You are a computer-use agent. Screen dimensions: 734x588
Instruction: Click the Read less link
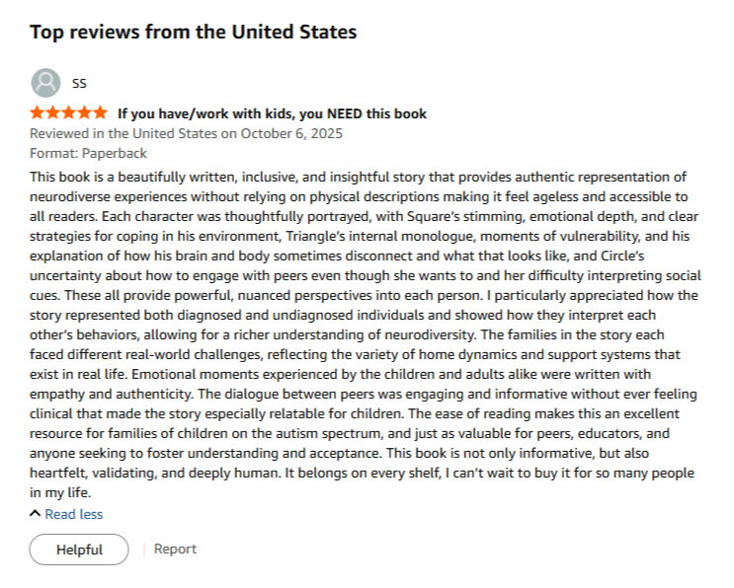[74, 514]
